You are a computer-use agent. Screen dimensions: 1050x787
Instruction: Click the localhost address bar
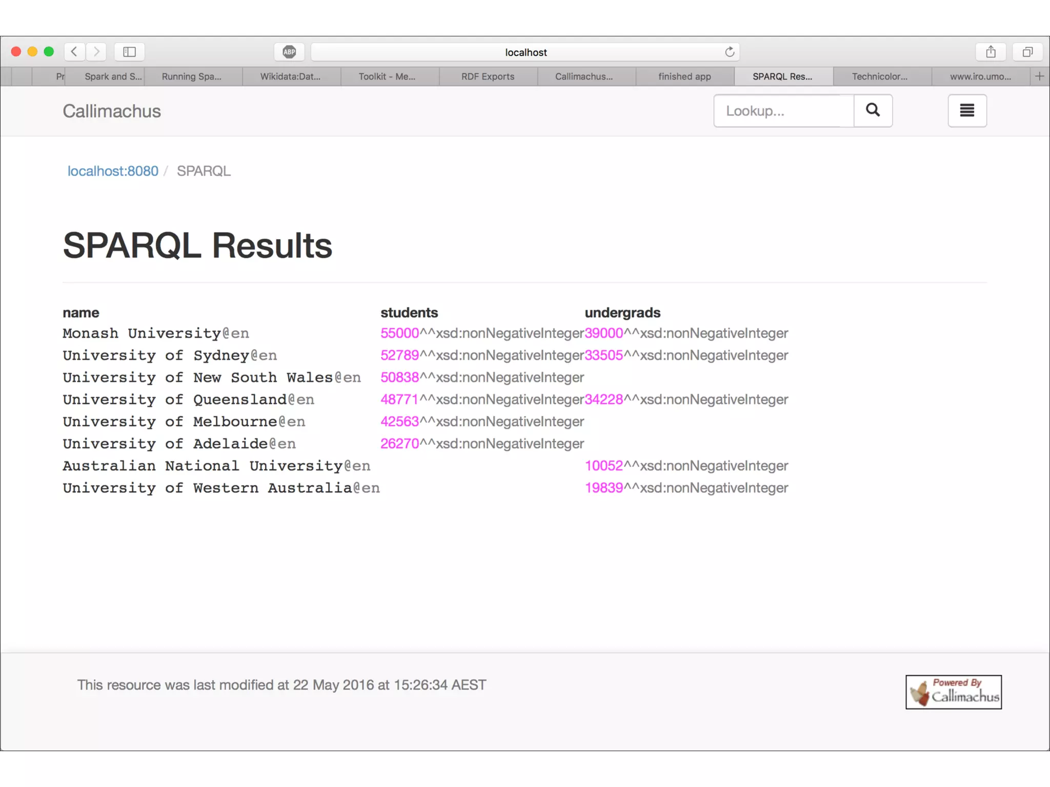[x=525, y=52]
